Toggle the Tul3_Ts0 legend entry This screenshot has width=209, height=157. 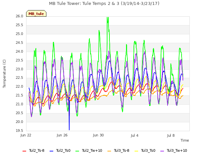tap(145, 150)
